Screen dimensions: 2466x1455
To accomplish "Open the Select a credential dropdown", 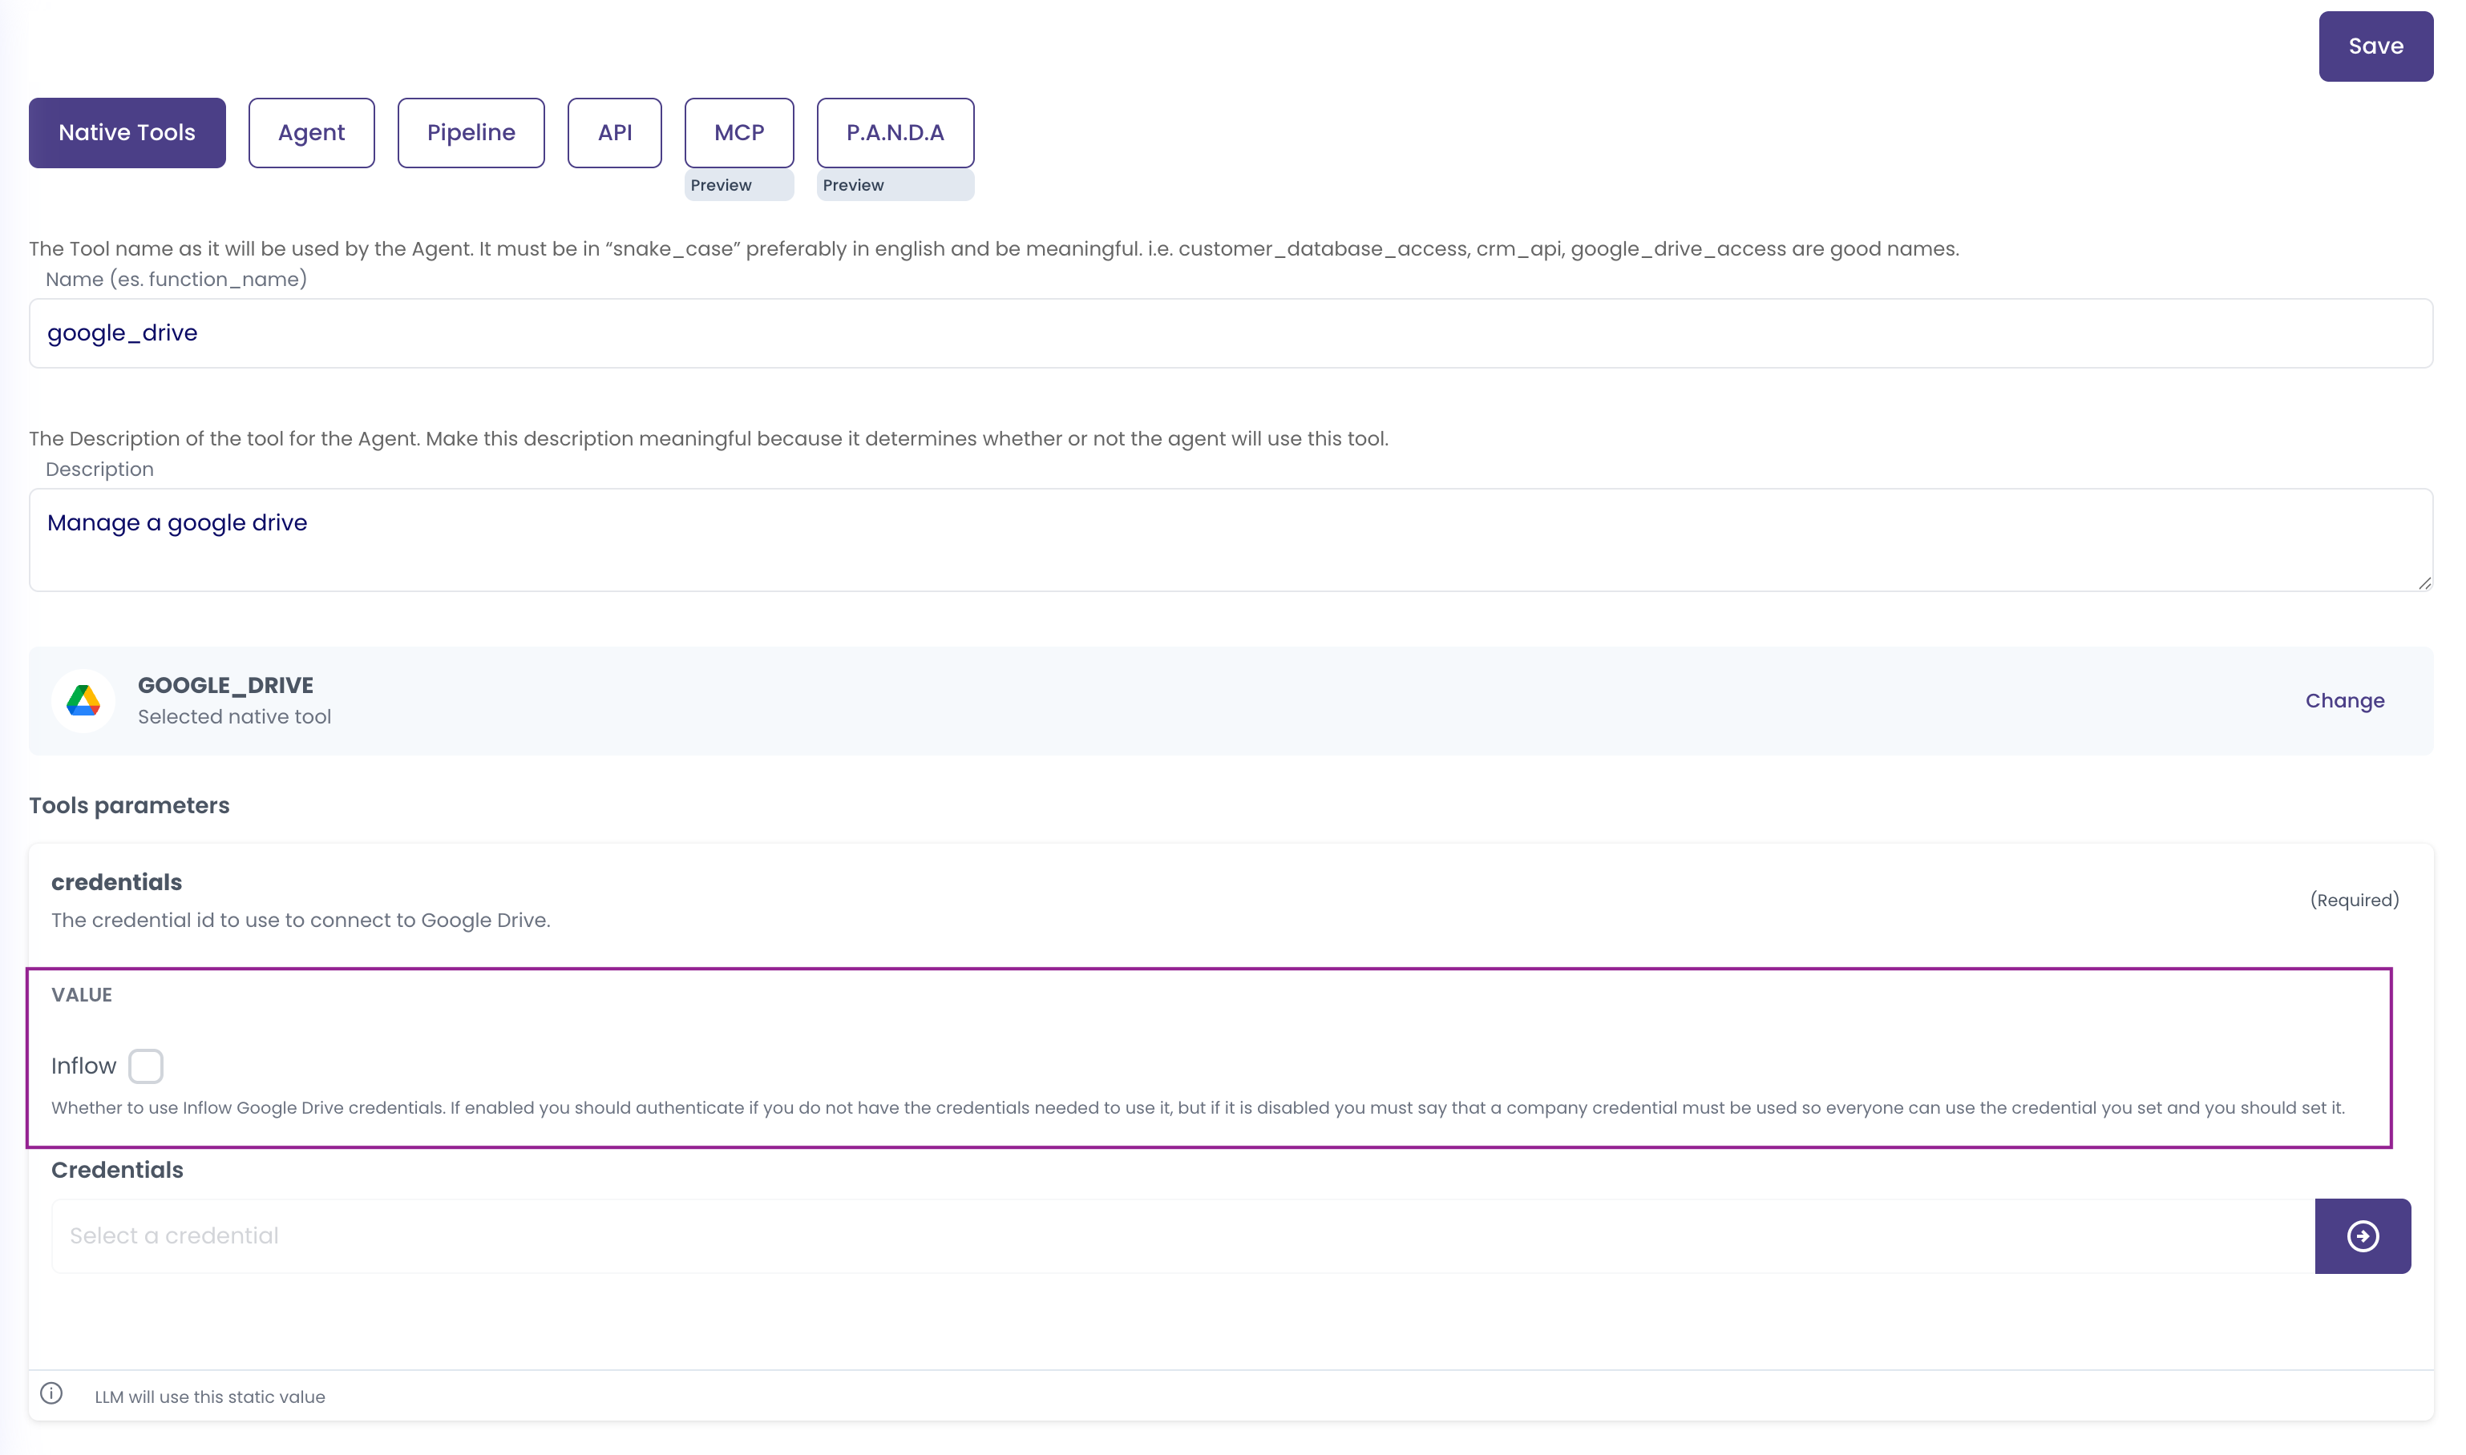I will [x=1182, y=1235].
